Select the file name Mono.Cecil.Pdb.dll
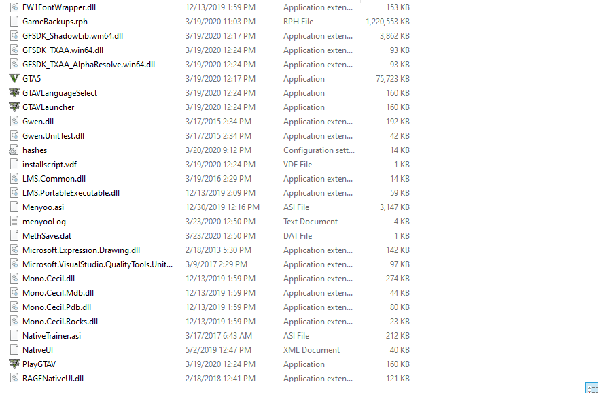This screenshot has width=598, height=393. [57, 307]
